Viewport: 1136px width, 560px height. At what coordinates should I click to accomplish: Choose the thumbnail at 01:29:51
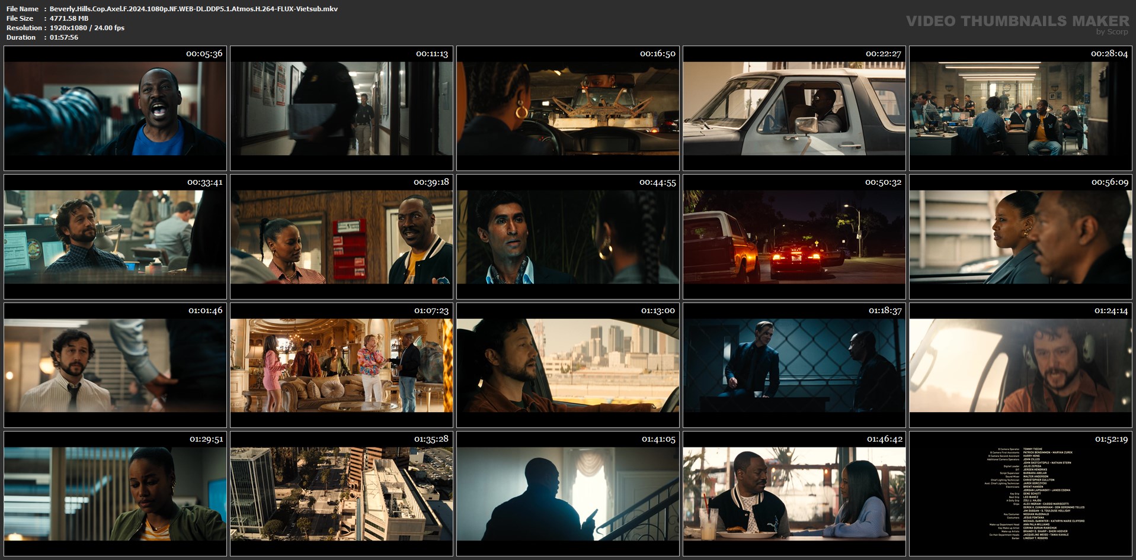[x=115, y=494]
